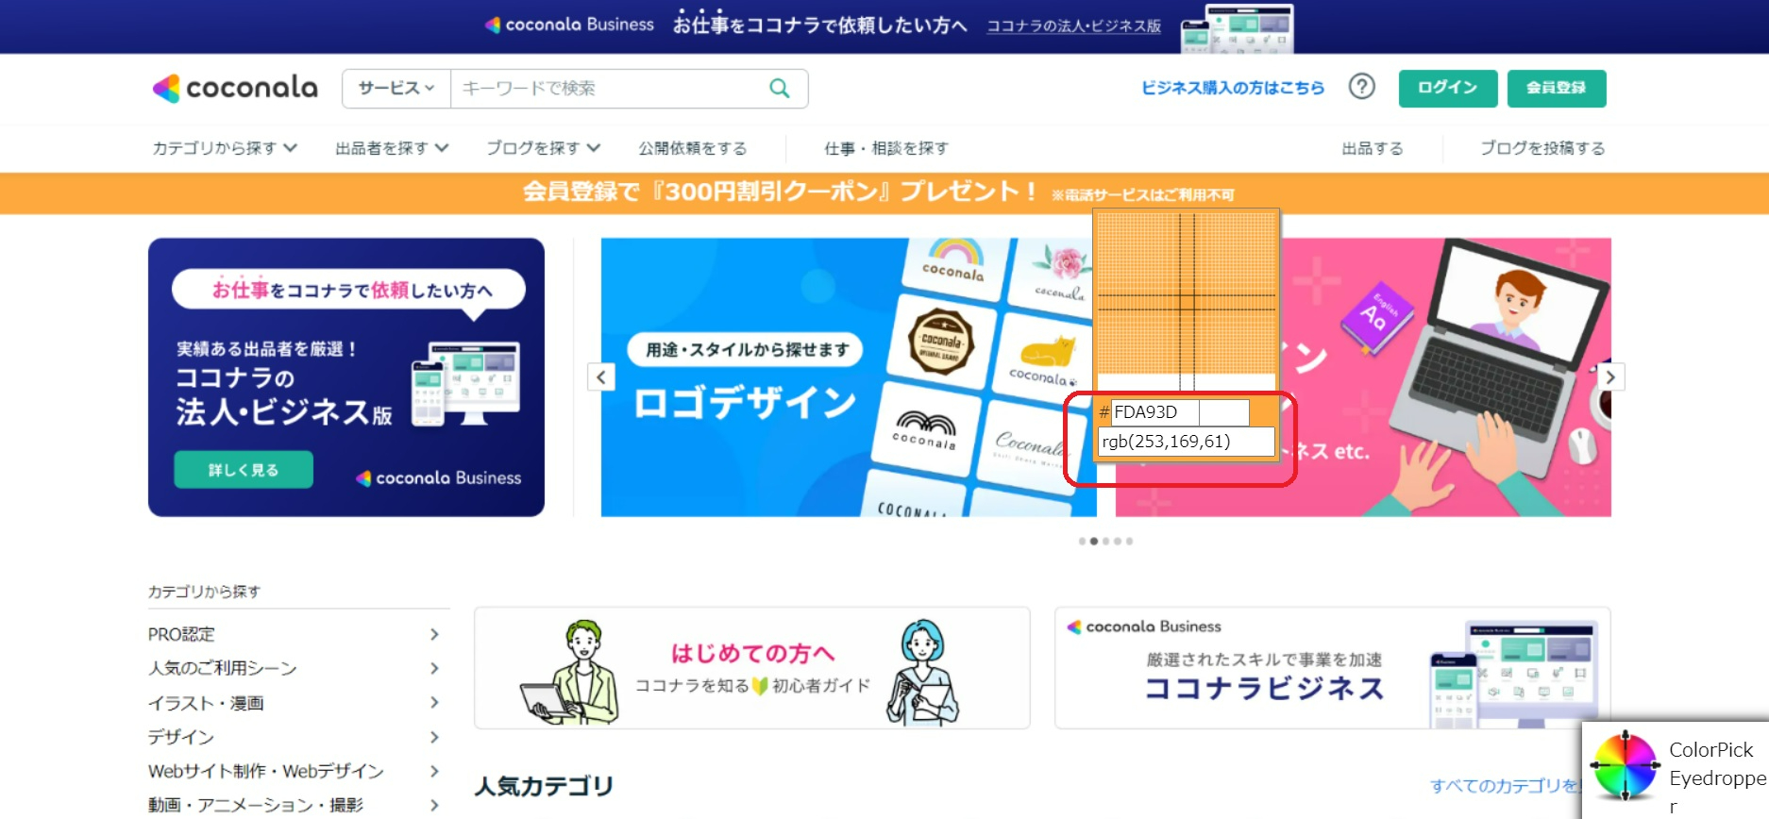Click イラスト・漫画 category text
Viewport: 1769px width, 819px height.
206,703
